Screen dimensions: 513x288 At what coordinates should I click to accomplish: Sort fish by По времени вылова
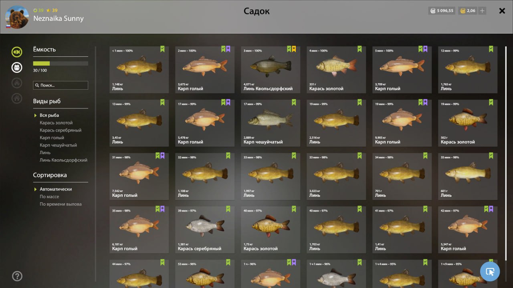[x=61, y=204]
